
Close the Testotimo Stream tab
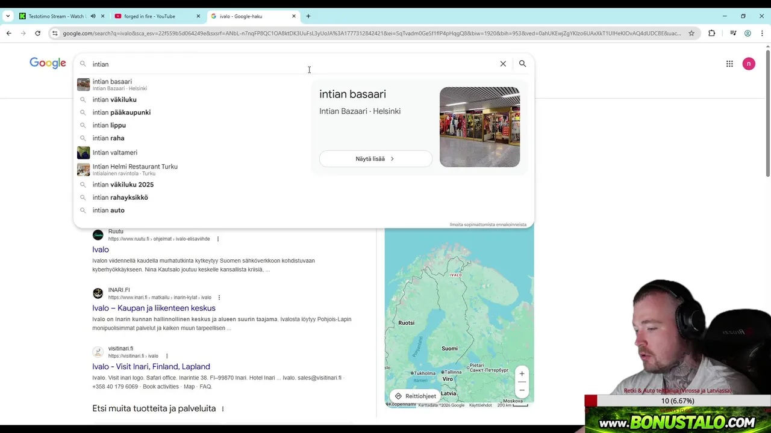pos(103,16)
